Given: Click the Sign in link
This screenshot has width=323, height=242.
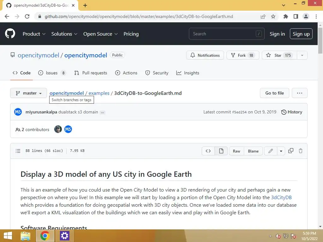Looking at the screenshot, I should click(x=277, y=34).
